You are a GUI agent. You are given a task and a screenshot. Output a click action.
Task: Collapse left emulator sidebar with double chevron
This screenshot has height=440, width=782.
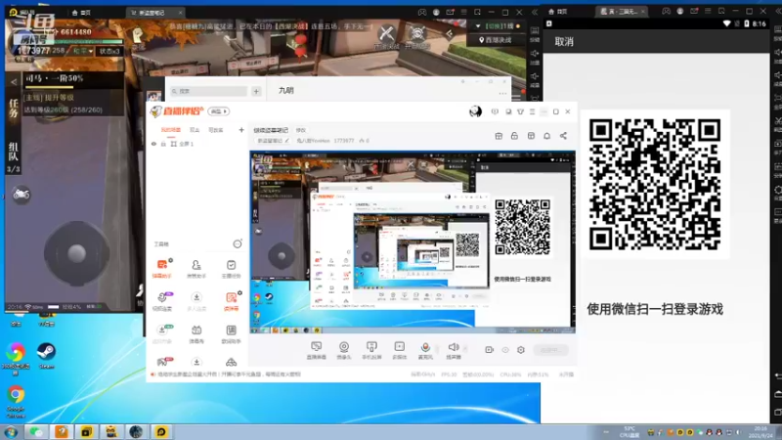[535, 12]
